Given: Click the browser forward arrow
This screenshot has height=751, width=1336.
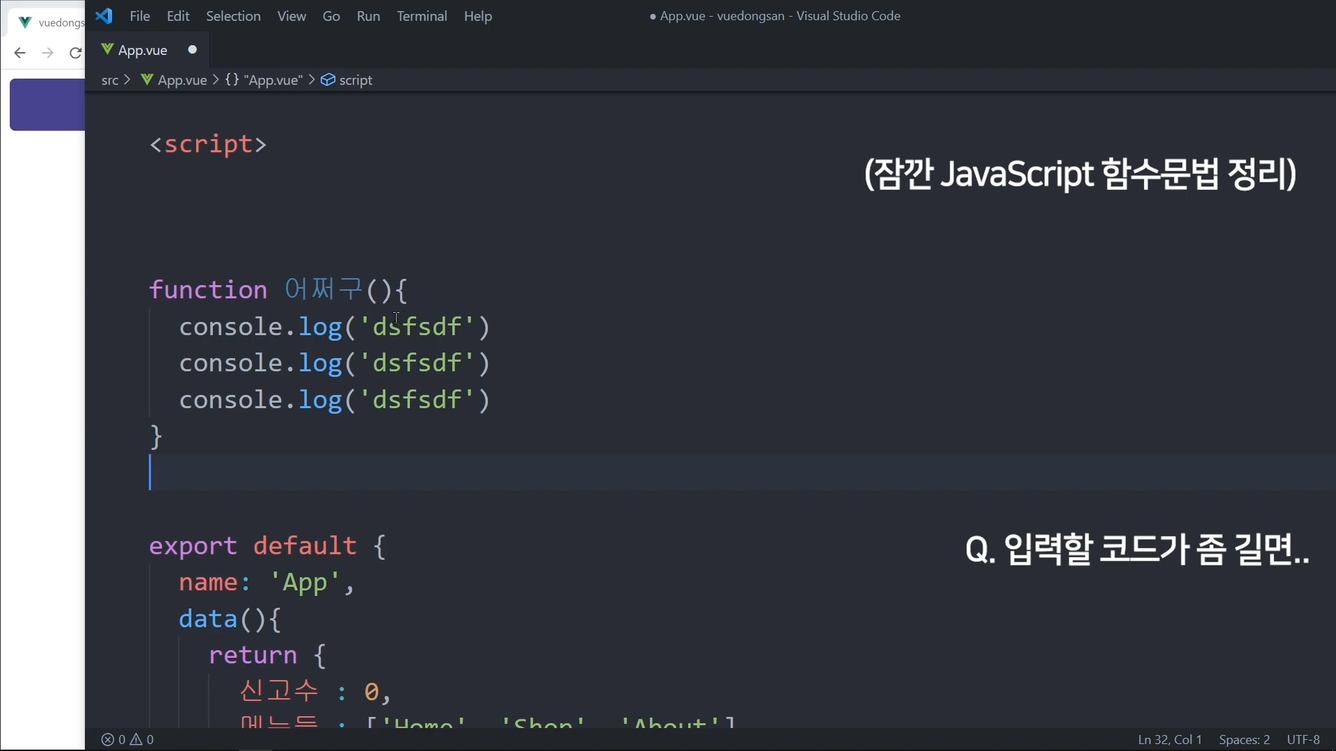Looking at the screenshot, I should tap(47, 53).
